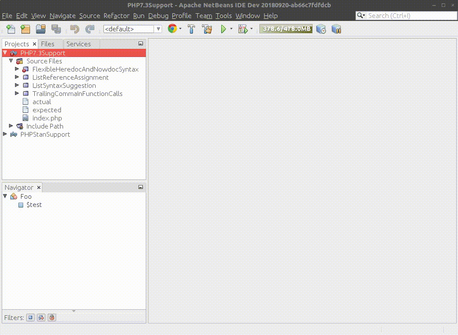Viewport: 458px width, 335px height.
Task: Open the <default> configuration combo box
Action: point(133,29)
